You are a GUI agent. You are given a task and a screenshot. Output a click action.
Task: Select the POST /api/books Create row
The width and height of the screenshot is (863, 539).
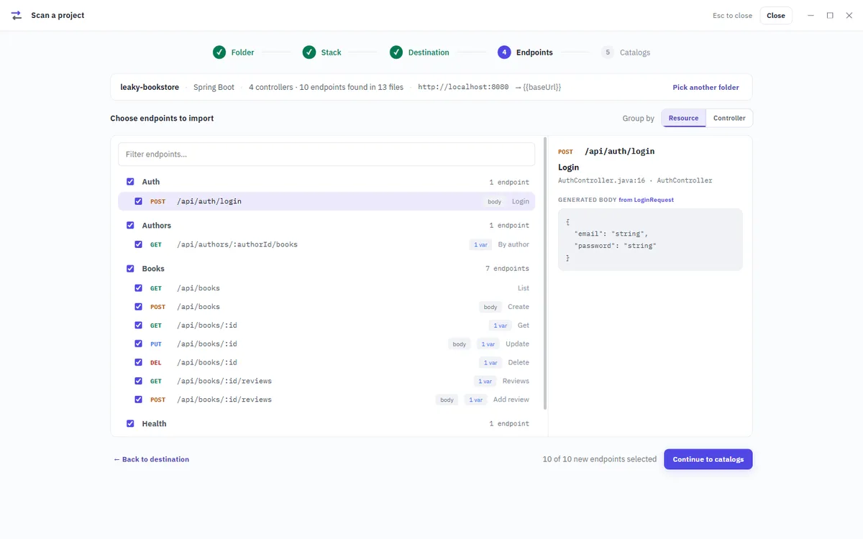(x=327, y=307)
